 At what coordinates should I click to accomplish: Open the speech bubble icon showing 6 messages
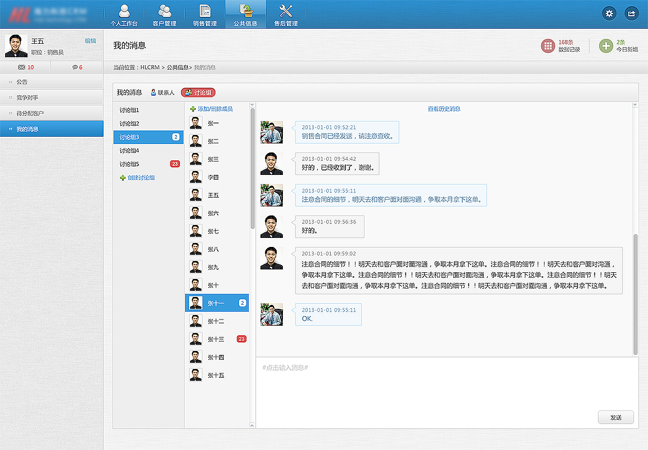pyautogui.click(x=75, y=66)
